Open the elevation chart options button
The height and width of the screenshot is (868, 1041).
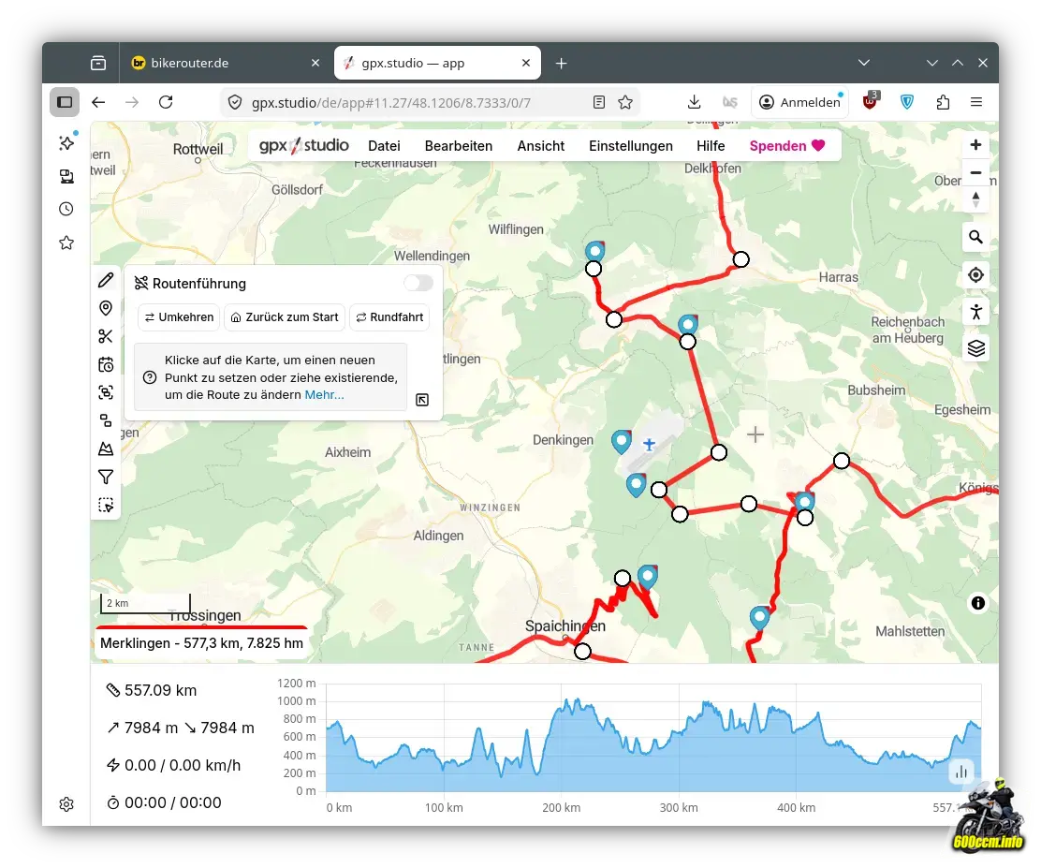961,772
